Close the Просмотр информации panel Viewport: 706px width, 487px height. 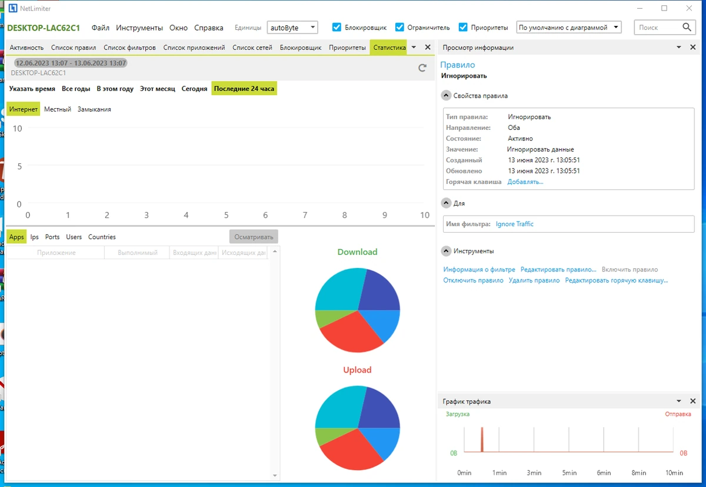692,48
